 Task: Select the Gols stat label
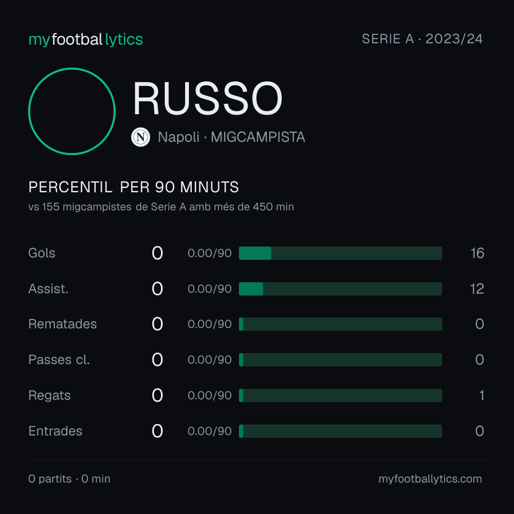41,253
